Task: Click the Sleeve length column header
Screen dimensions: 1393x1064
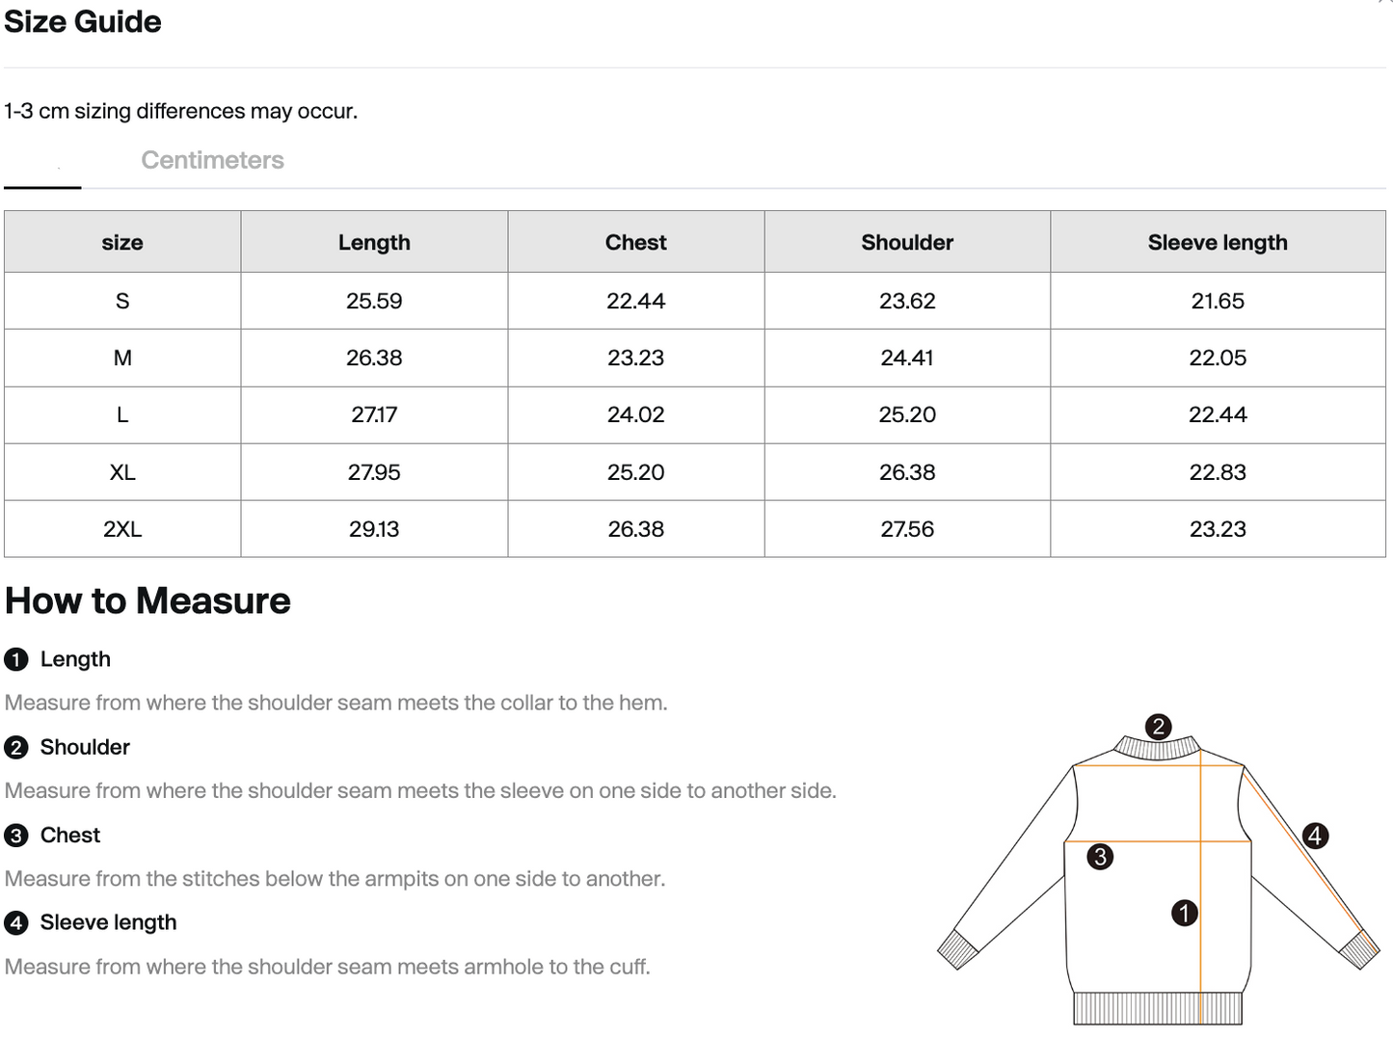Action: (x=1217, y=242)
